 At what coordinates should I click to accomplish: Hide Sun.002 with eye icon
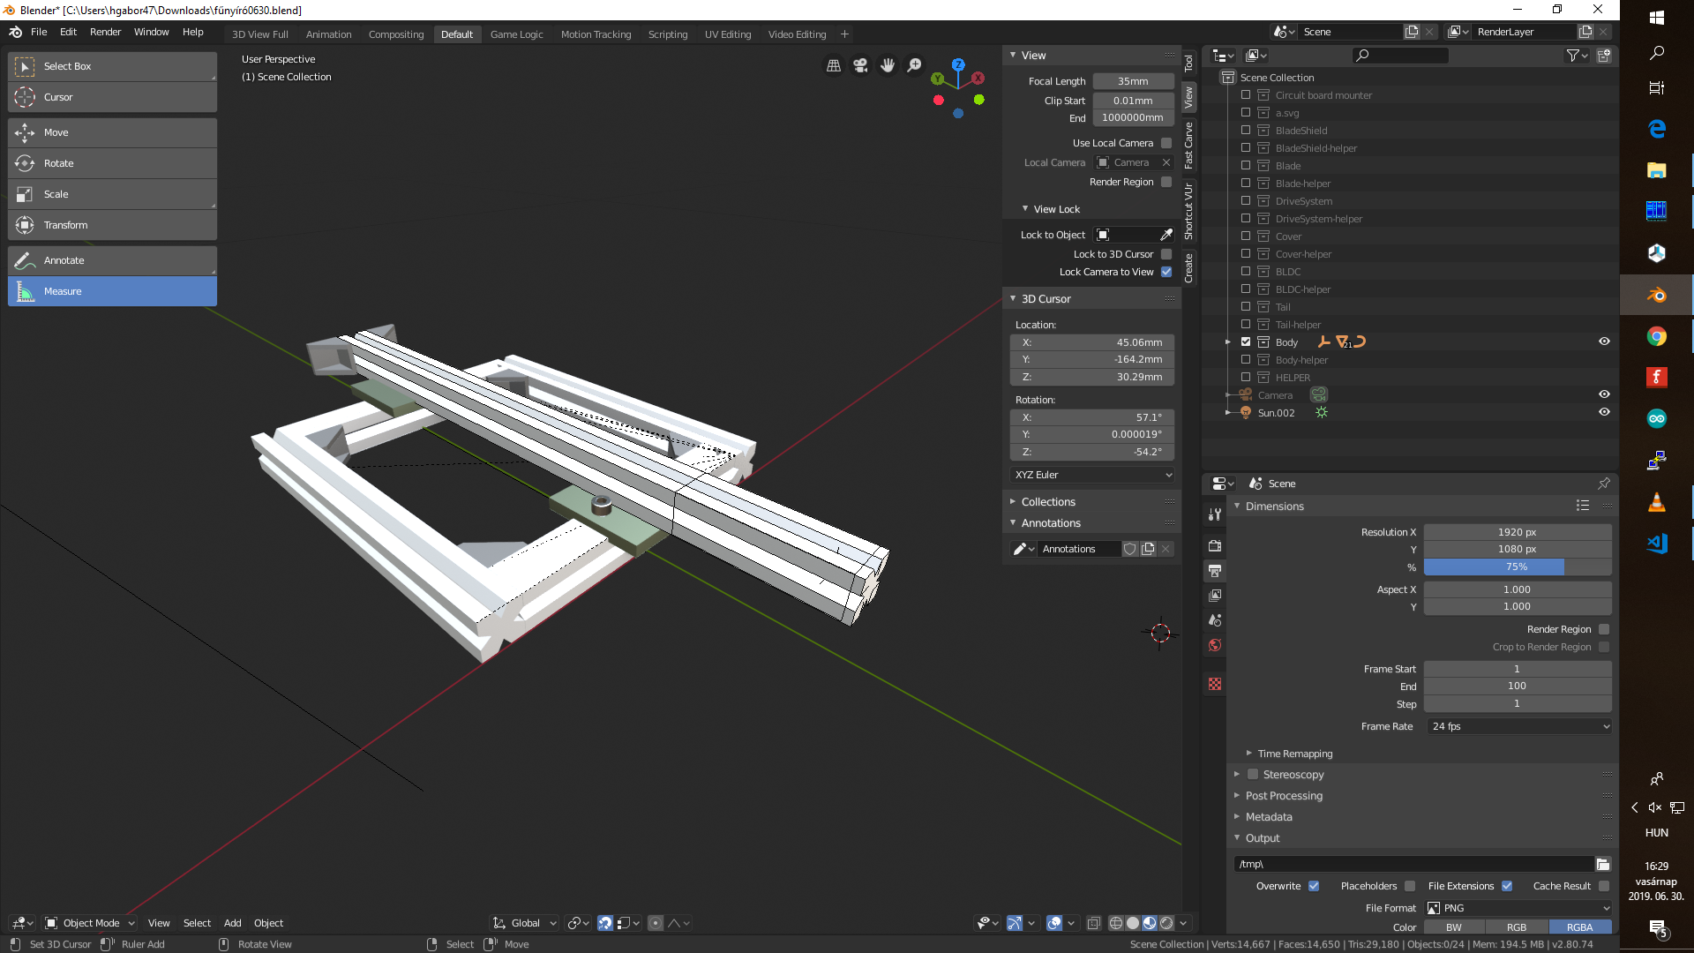[x=1604, y=412]
